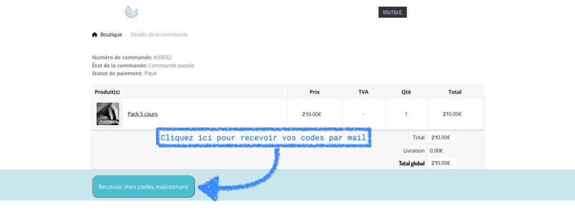Click the "Commande passée" order status
This screenshot has width=575, height=219.
click(x=171, y=66)
